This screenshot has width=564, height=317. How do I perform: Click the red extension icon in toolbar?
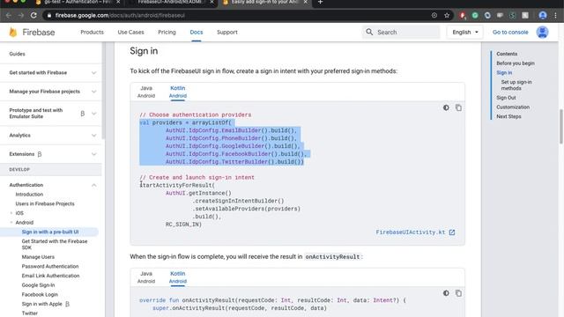[463, 16]
